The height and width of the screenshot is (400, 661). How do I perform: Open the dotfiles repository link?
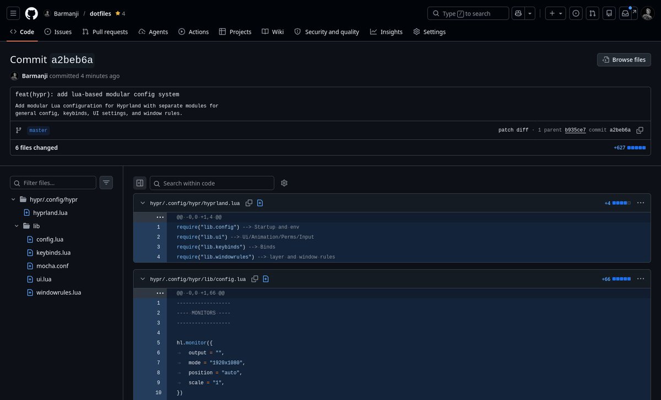(x=101, y=13)
